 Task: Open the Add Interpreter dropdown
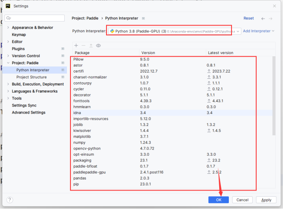click(258, 31)
